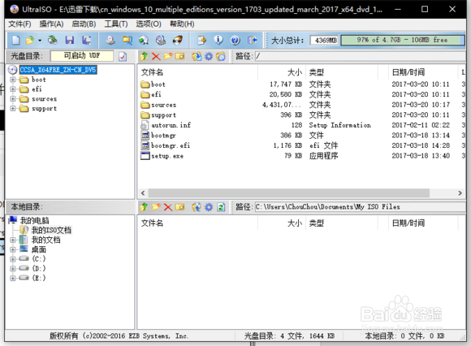Screen dimensions: 471x346
Task: Click the local path field with My ISO Files
Action: coord(361,206)
